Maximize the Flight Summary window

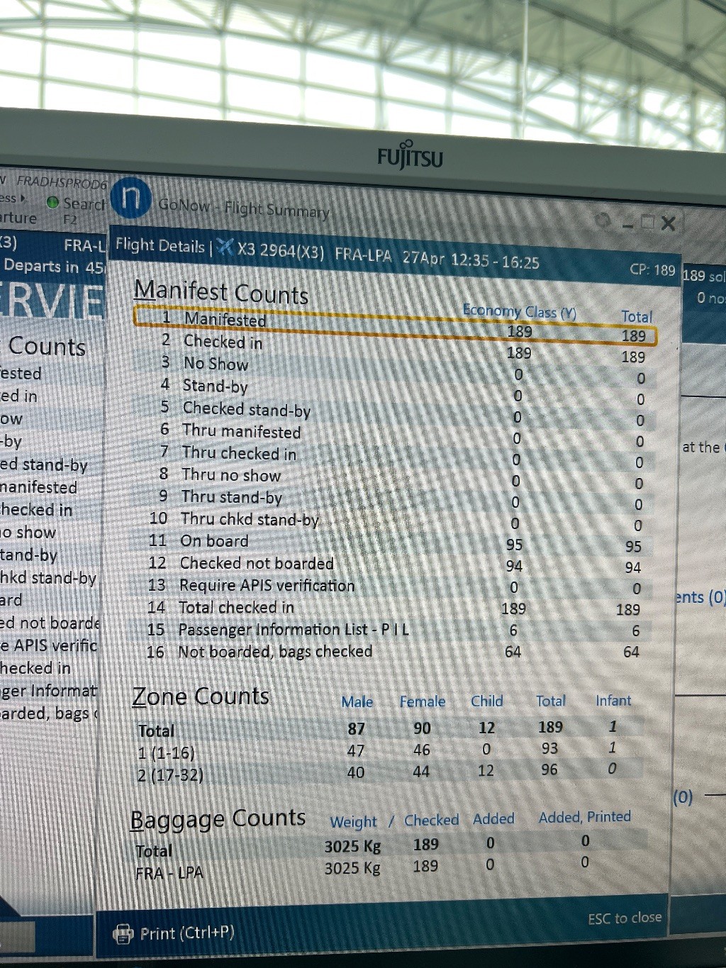point(646,223)
